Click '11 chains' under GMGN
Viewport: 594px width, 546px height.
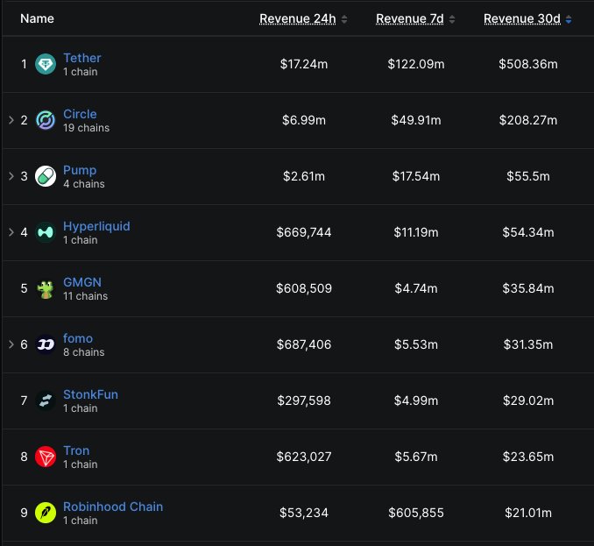(85, 296)
